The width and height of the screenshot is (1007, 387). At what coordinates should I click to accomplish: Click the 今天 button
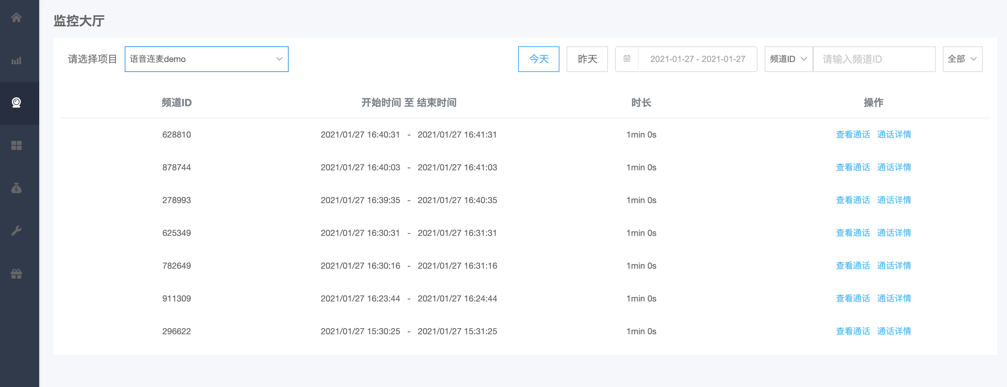coord(539,59)
